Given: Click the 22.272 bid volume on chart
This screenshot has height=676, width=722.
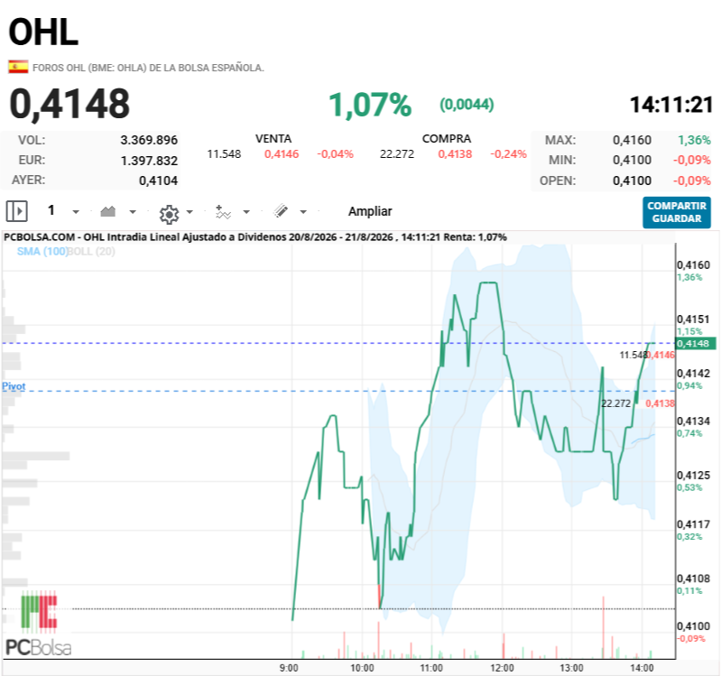Looking at the screenshot, I should [x=616, y=403].
